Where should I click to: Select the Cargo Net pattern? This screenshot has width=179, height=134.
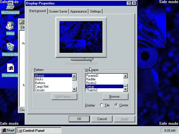coord(53,87)
